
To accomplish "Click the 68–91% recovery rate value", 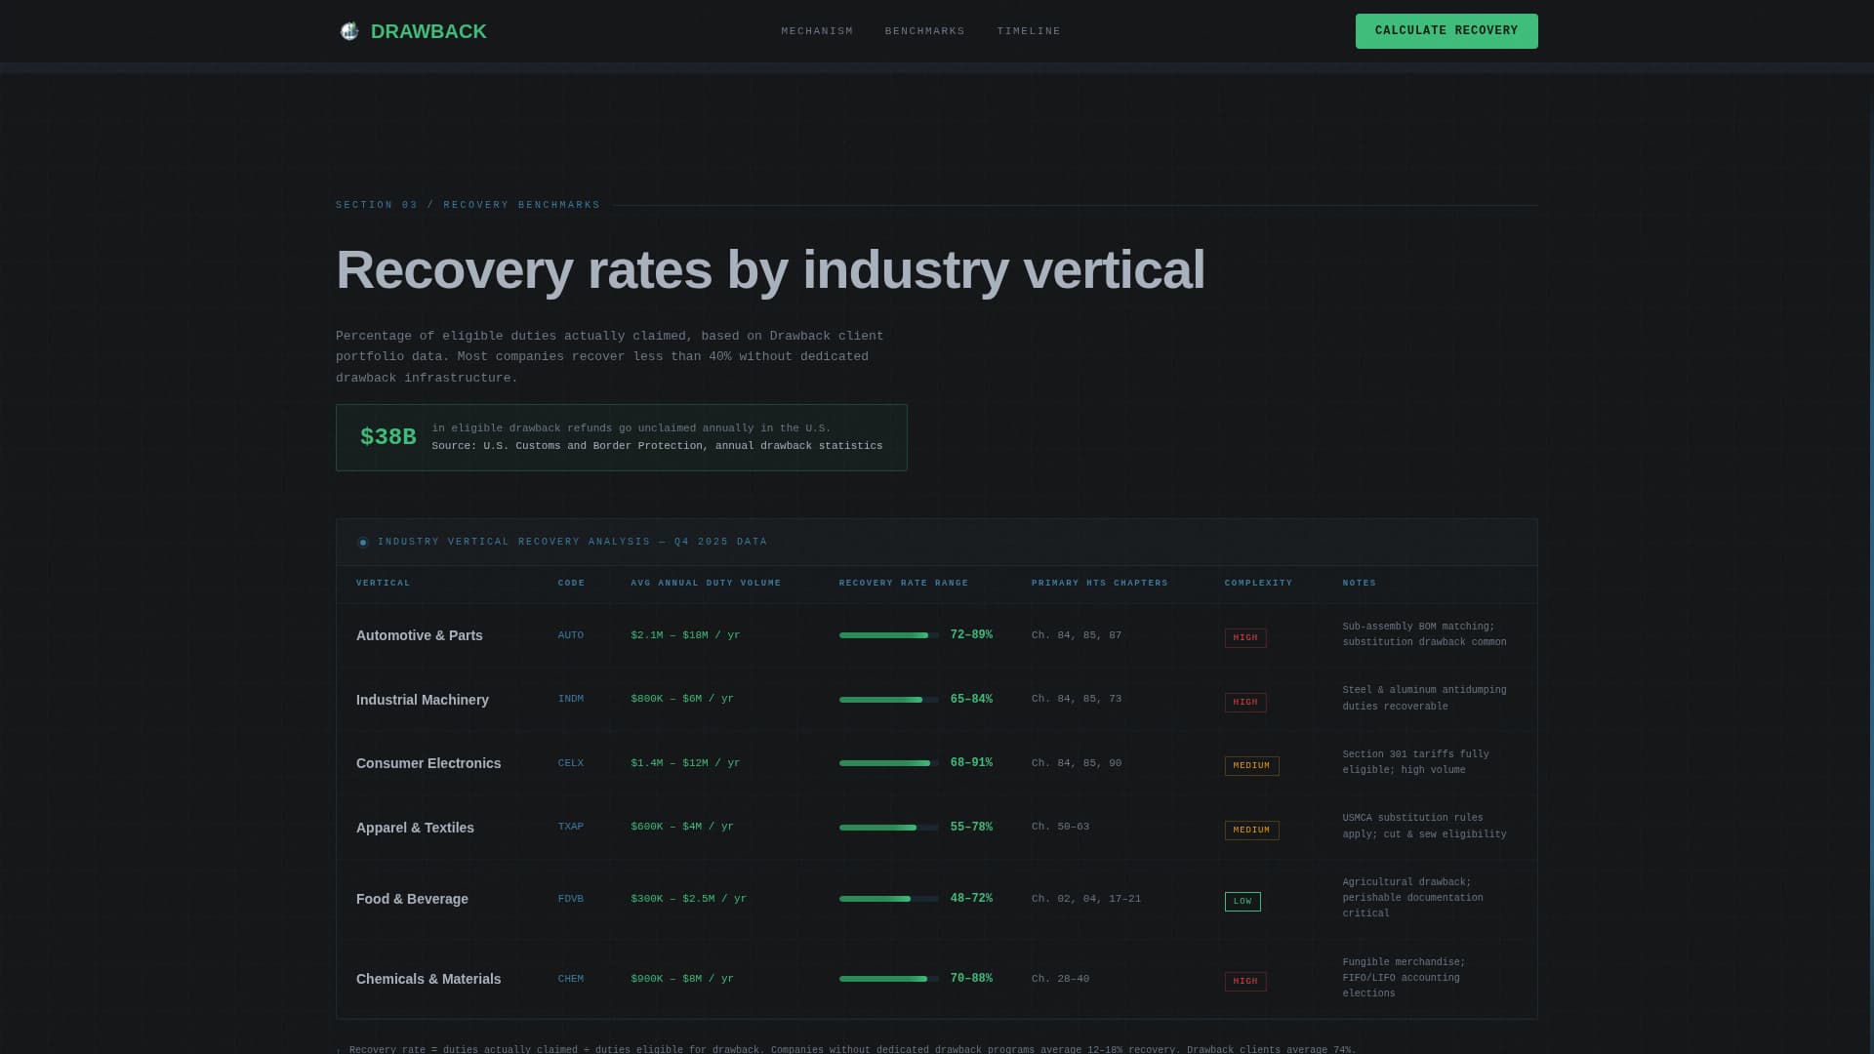I will click(971, 763).
